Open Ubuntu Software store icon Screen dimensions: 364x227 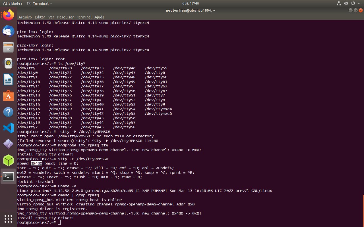click(9, 96)
